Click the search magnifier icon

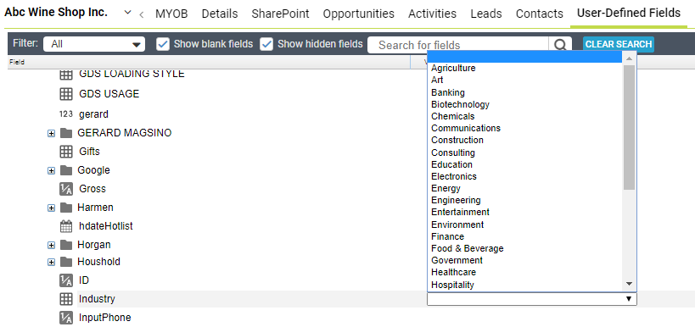pyautogui.click(x=560, y=45)
